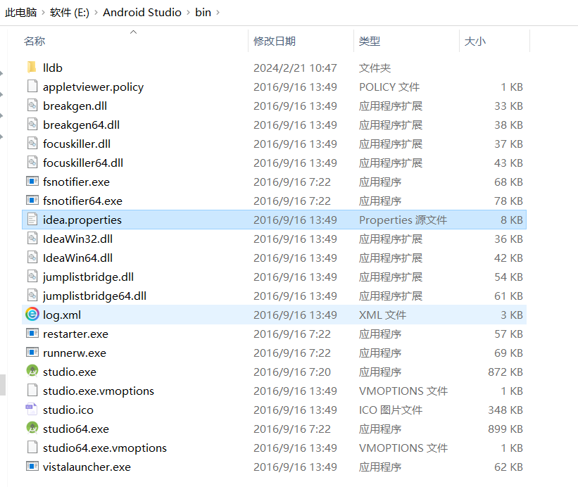Expand the chevron after bin breadcrumb
Viewport: 578px width, 487px height.
218,13
